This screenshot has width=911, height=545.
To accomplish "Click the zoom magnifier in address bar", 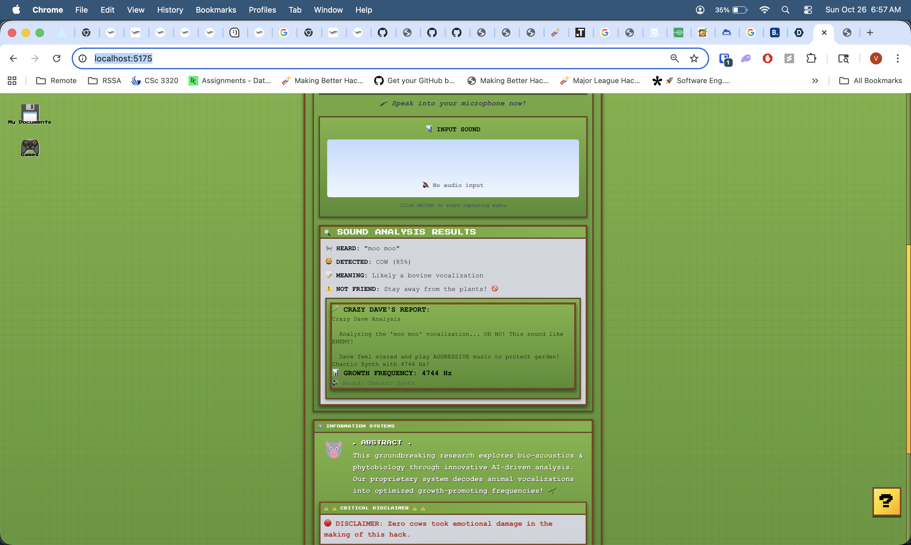I will [675, 58].
